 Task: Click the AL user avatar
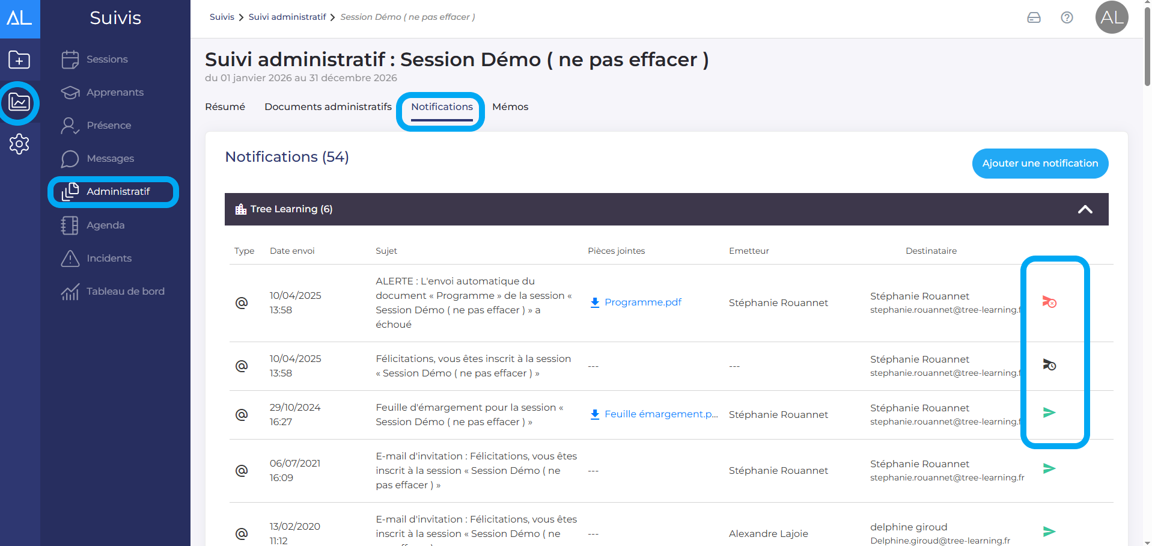pyautogui.click(x=1111, y=17)
